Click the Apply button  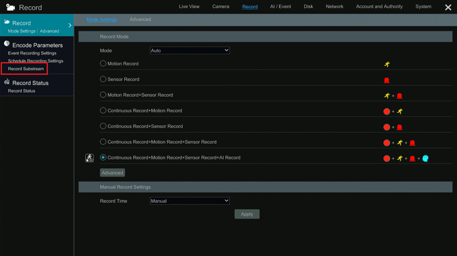click(247, 214)
